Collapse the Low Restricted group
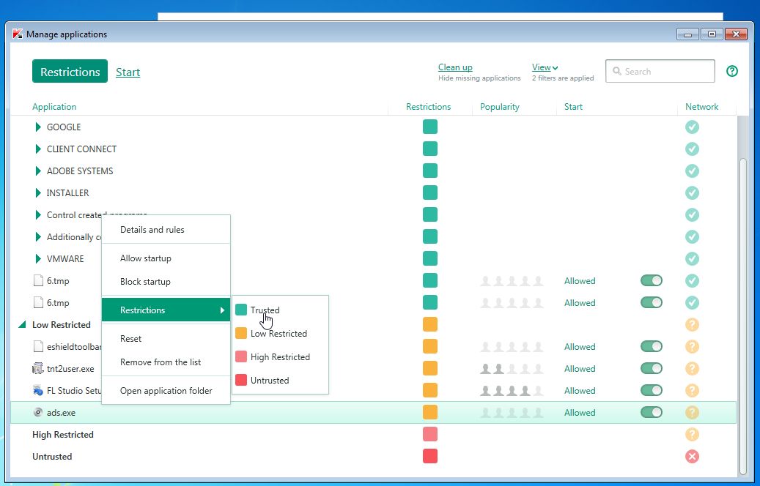The width and height of the screenshot is (760, 486). tap(22, 325)
